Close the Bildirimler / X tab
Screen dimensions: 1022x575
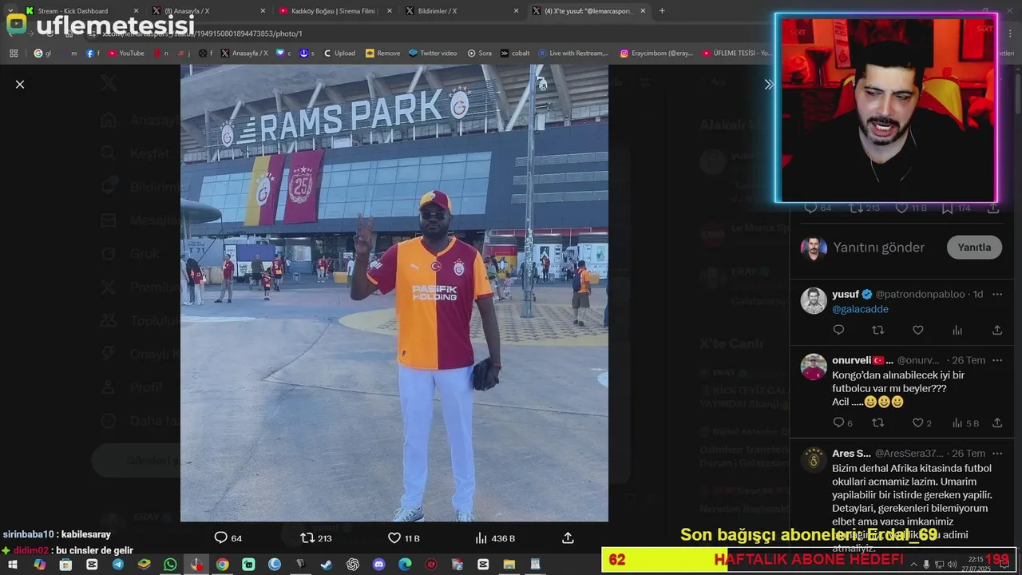click(x=516, y=10)
